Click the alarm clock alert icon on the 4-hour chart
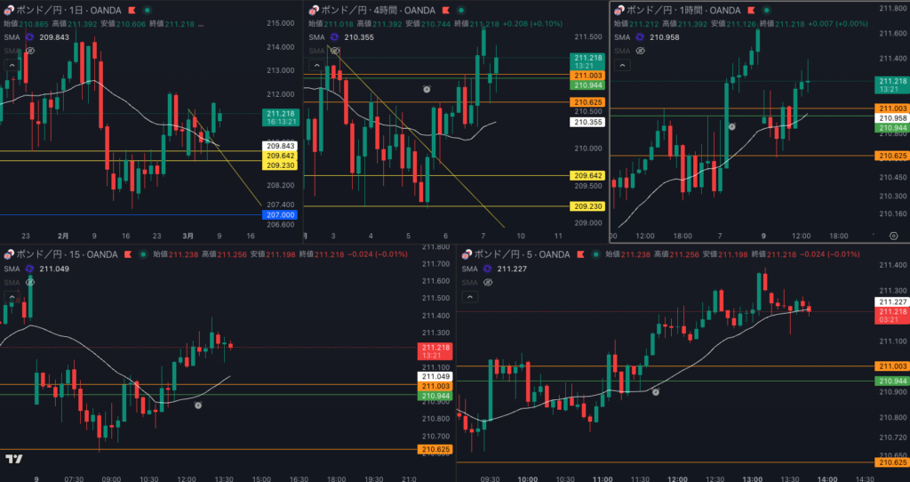 (427, 90)
